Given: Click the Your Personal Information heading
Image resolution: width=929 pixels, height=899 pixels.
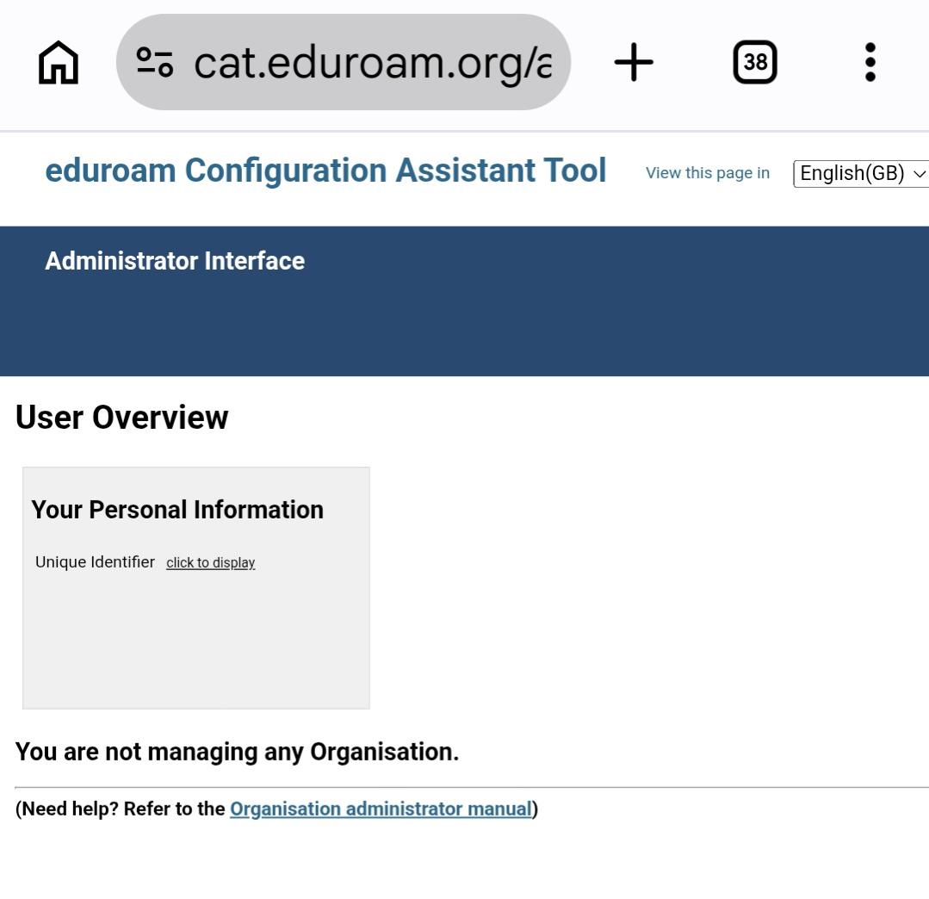Looking at the screenshot, I should coord(177,510).
